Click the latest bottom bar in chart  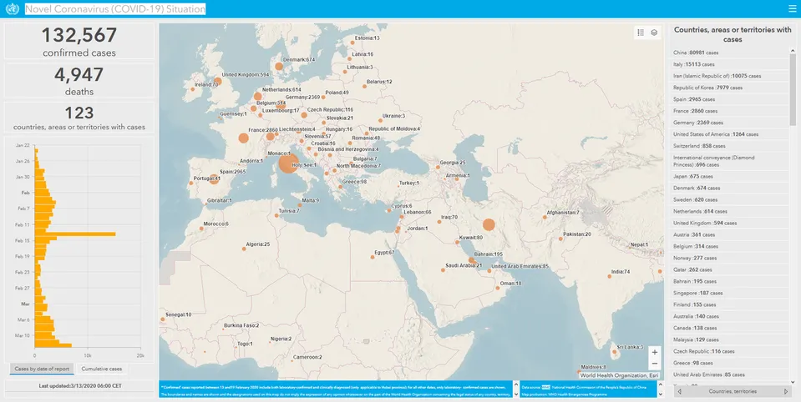pyautogui.click(x=53, y=345)
